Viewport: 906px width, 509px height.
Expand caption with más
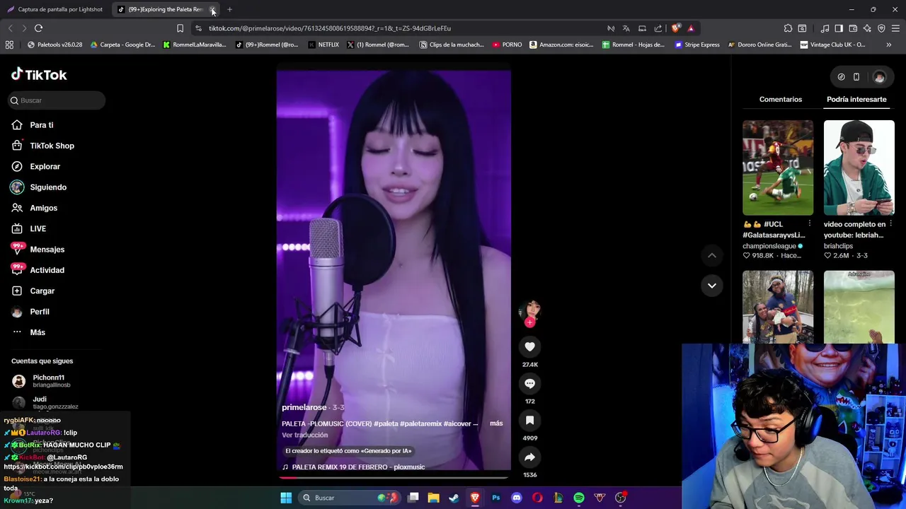496,423
